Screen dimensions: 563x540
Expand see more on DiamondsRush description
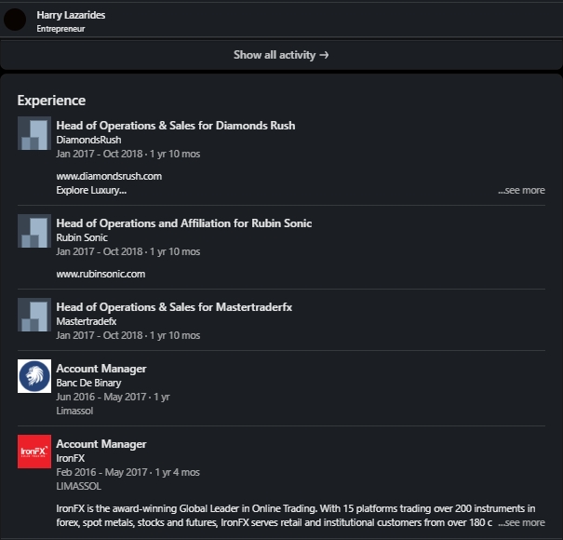[521, 190]
